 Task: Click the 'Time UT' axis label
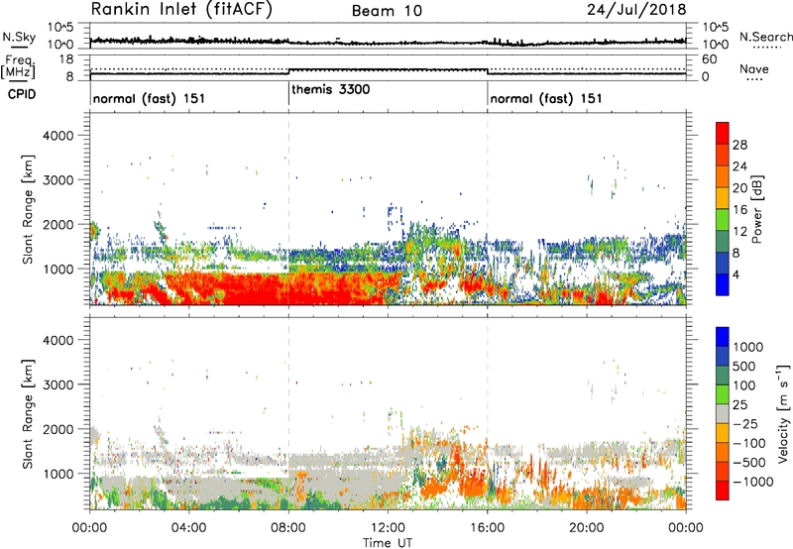point(388,543)
